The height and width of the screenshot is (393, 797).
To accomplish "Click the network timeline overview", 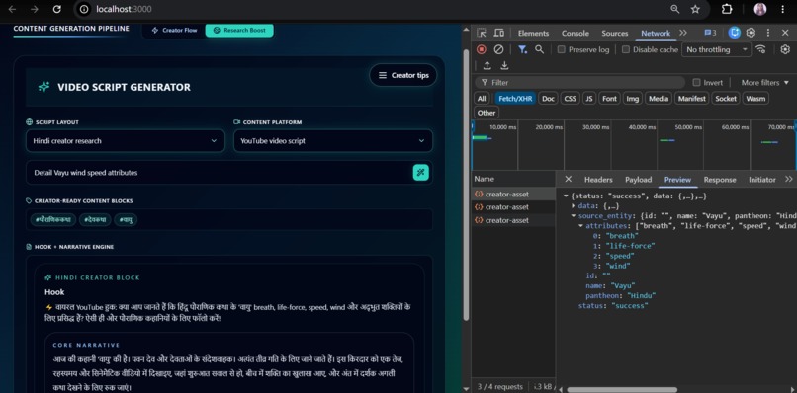I will coord(634,145).
